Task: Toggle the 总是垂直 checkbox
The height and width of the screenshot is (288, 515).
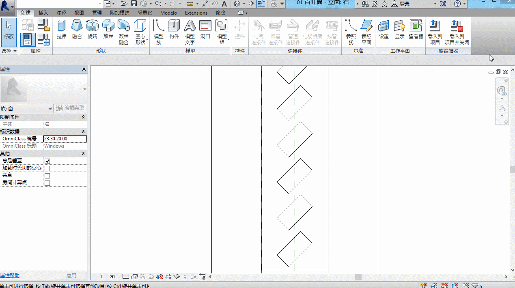Action: click(x=47, y=161)
